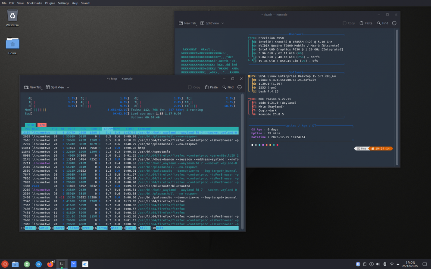The height and width of the screenshot is (269, 431).
Task: Click F5 Tree toggle in htop footer
Action: point(85,228)
